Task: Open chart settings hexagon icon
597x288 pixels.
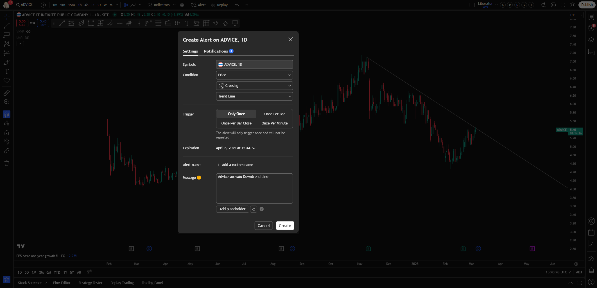Action: pyautogui.click(x=553, y=5)
